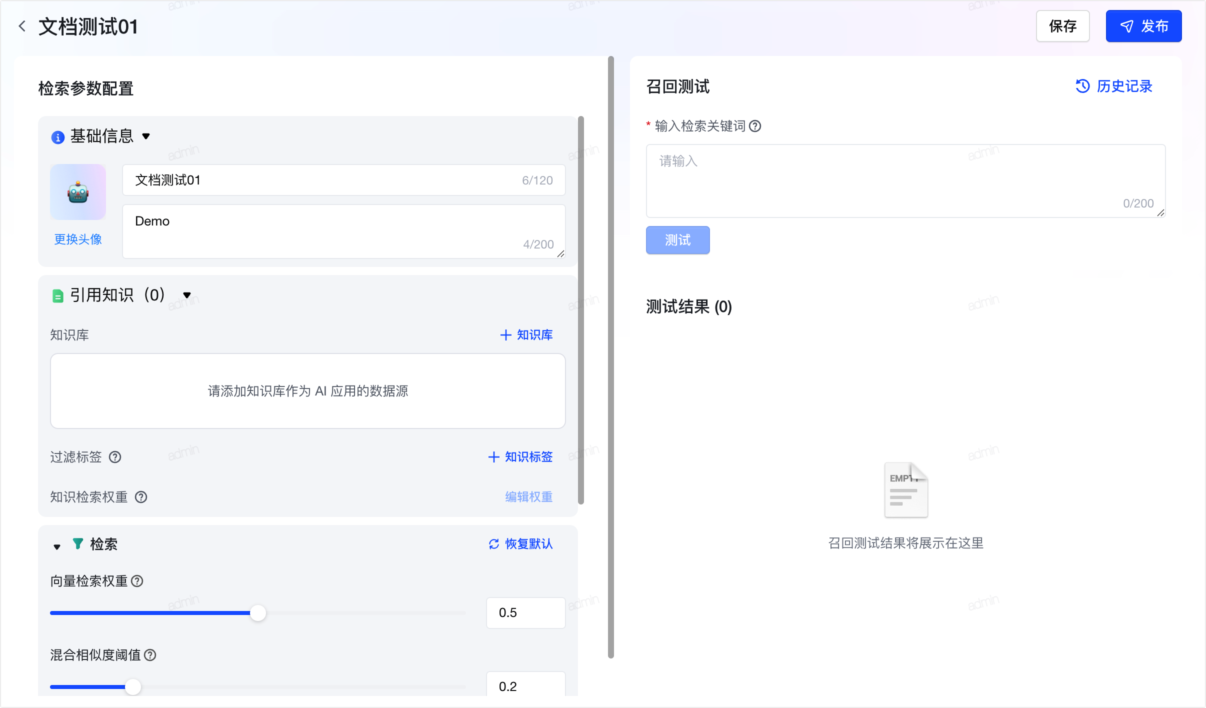
Task: Click the 召回测试 heading
Action: click(x=678, y=86)
